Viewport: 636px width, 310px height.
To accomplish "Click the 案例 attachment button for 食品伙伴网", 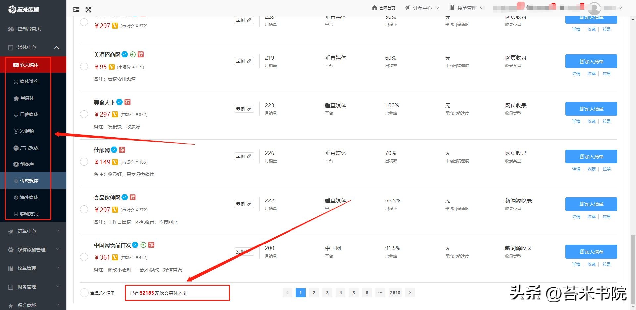I will pos(244,204).
